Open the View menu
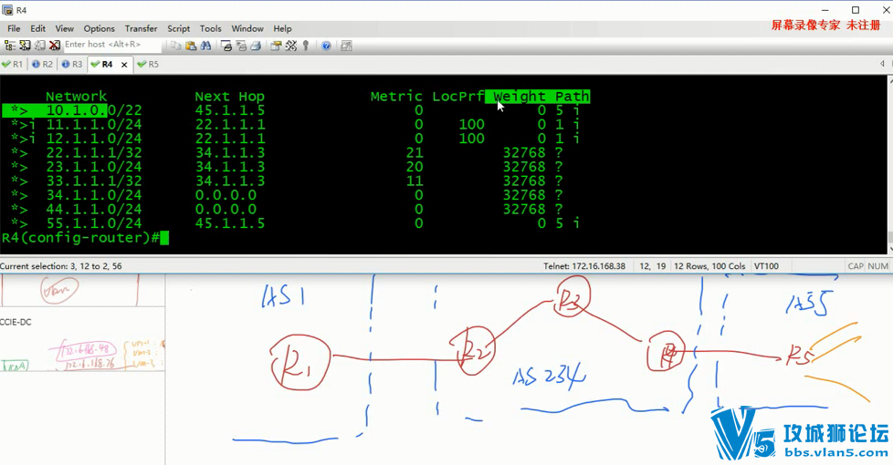The height and width of the screenshot is (465, 893). (x=64, y=28)
